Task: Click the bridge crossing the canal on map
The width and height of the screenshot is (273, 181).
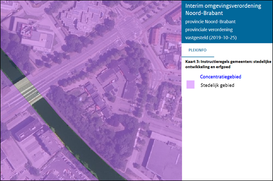Action: coord(28,91)
